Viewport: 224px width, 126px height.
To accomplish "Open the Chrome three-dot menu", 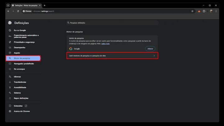I will (x=216, y=11).
